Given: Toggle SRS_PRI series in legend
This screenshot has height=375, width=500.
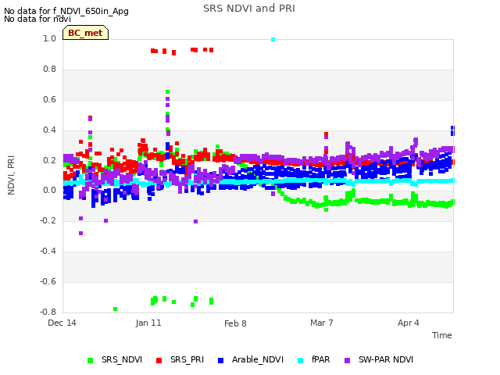Looking at the screenshot, I should click(180, 359).
